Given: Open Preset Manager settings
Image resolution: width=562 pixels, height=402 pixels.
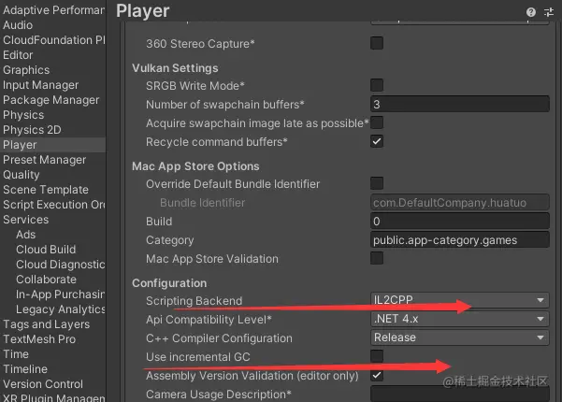Looking at the screenshot, I should coord(53,160).
